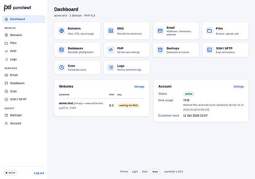Click the acme user badge
255x179 pixels.
10,173
